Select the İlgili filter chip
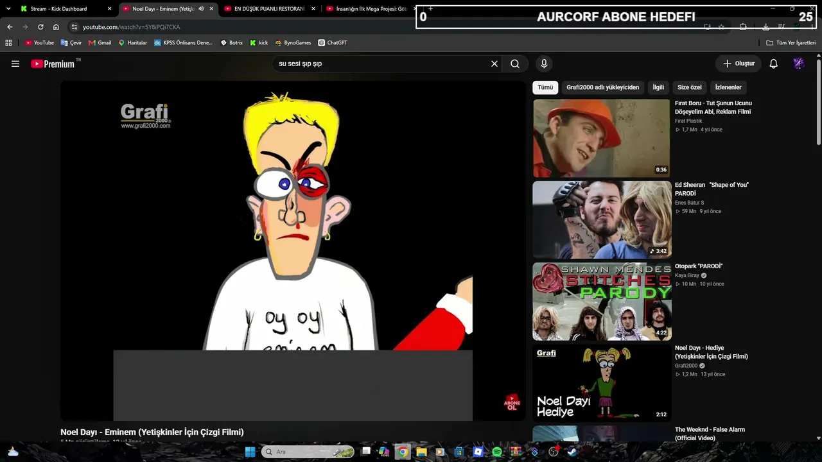Image resolution: width=822 pixels, height=462 pixels. 658,87
